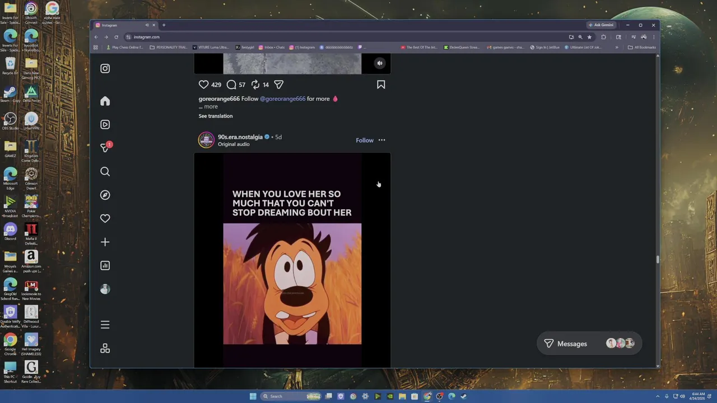
Task: Open Instagram search from sidebar
Action: click(105, 171)
